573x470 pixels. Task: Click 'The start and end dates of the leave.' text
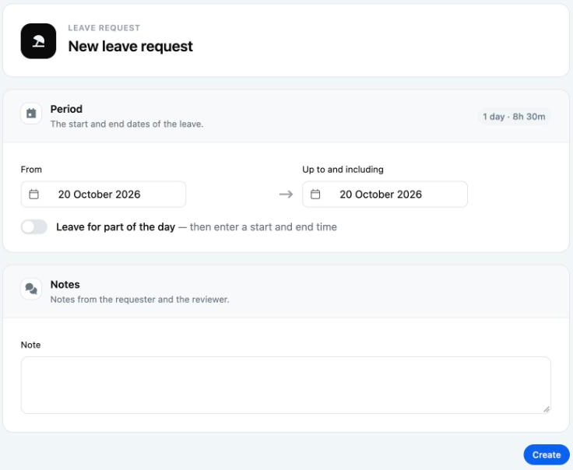[x=127, y=125]
